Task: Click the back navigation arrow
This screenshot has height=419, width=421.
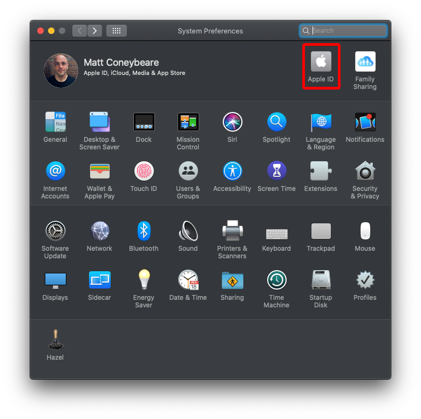Action: (x=80, y=31)
